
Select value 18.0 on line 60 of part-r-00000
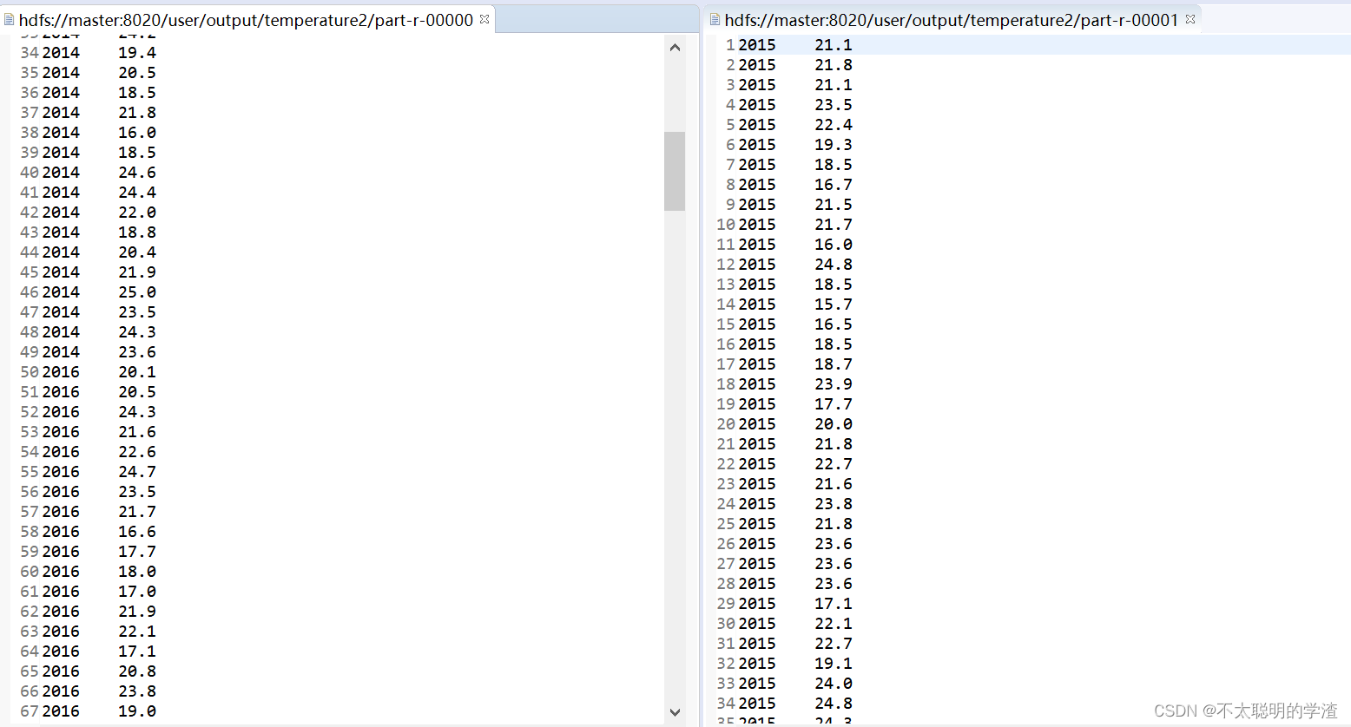coord(137,572)
